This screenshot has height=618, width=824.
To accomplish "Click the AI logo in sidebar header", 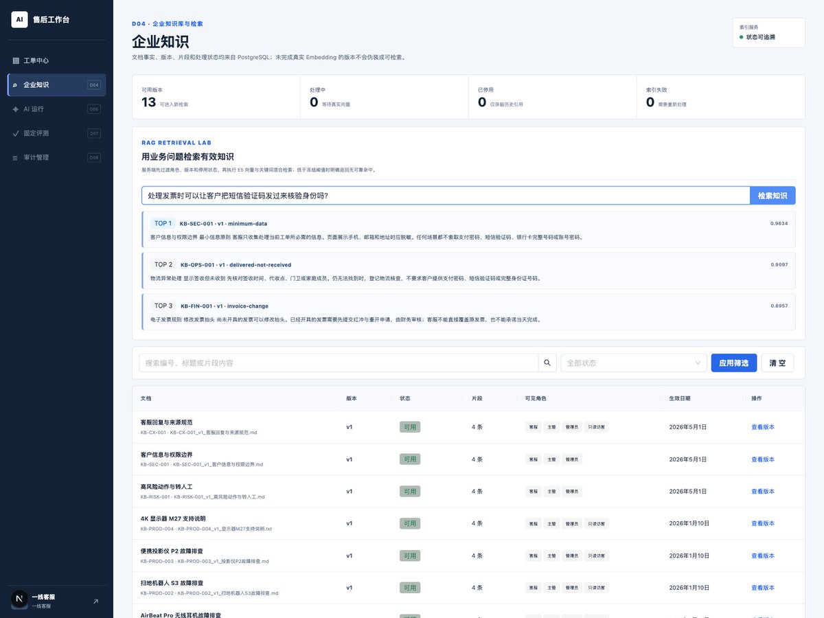I will coord(19,19).
